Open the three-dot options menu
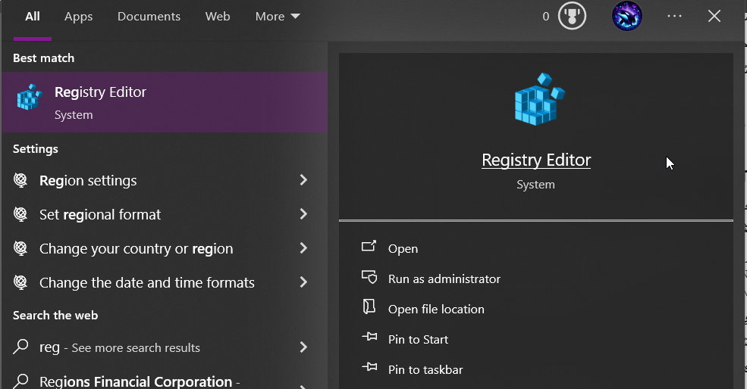The width and height of the screenshot is (747, 389). 674,16
